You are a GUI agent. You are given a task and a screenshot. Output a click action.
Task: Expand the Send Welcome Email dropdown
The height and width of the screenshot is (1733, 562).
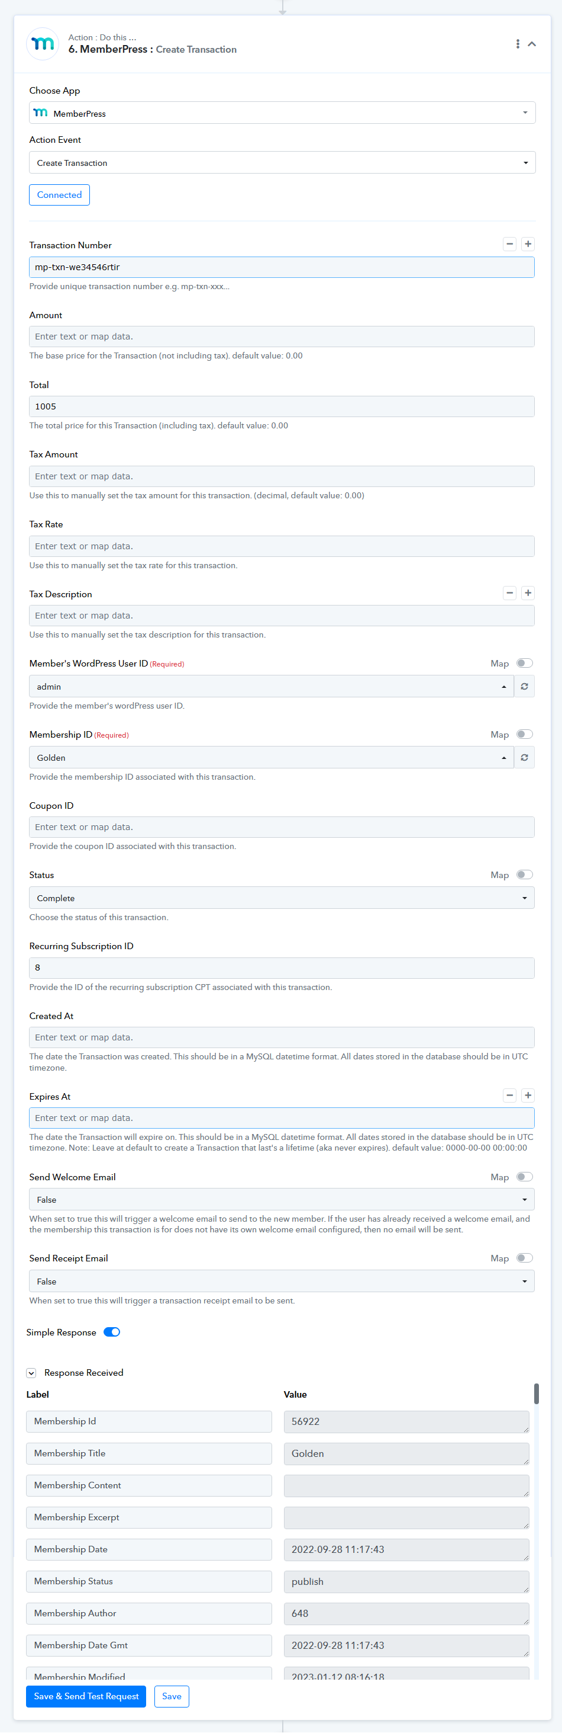point(282,1200)
